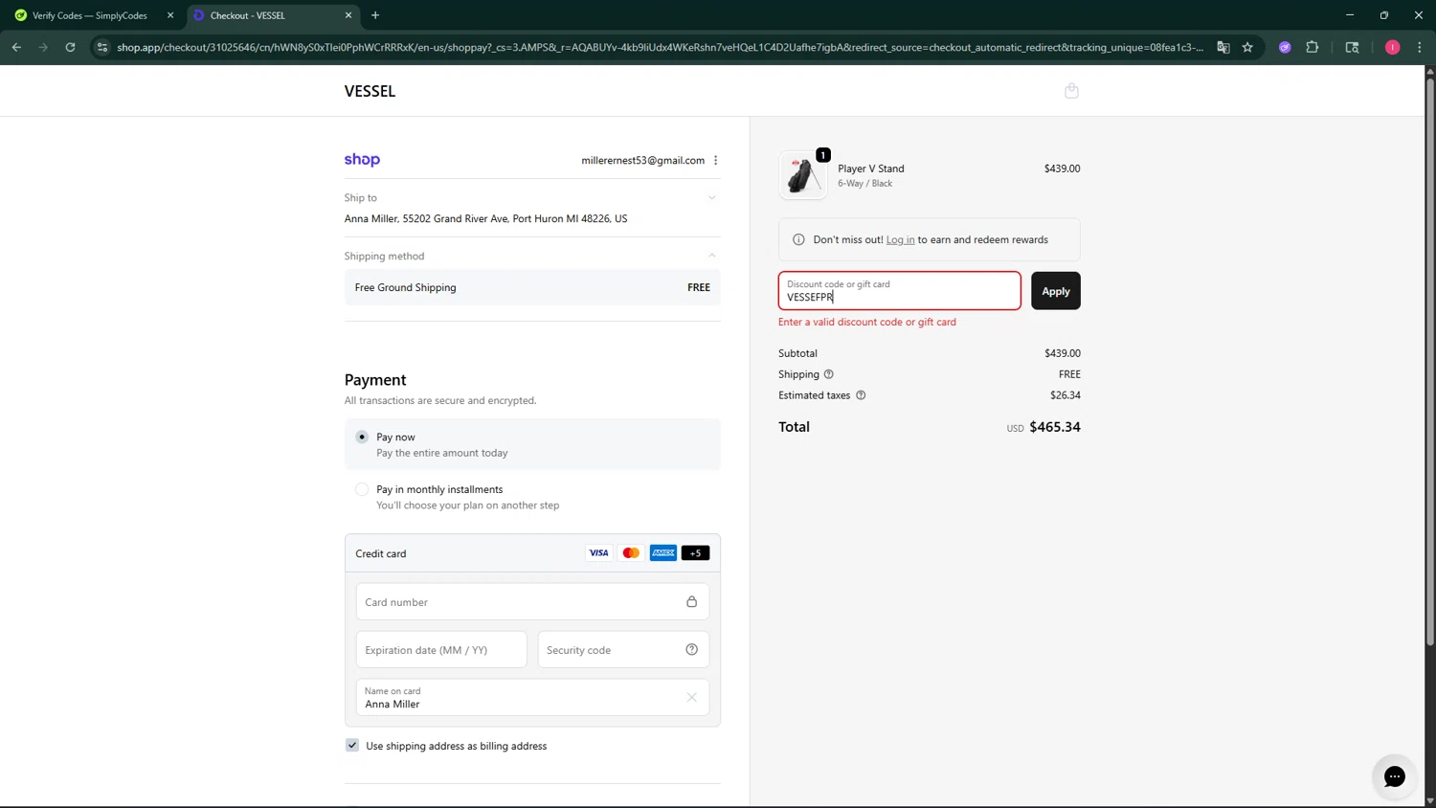Click the Visa card icon

point(598,552)
